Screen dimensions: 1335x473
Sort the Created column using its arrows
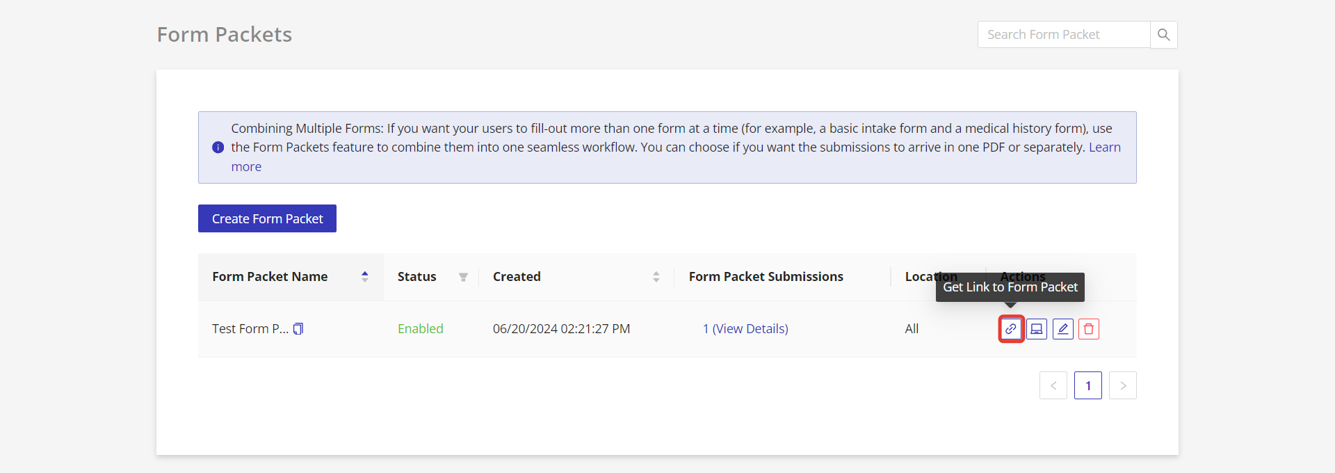pyautogui.click(x=656, y=277)
